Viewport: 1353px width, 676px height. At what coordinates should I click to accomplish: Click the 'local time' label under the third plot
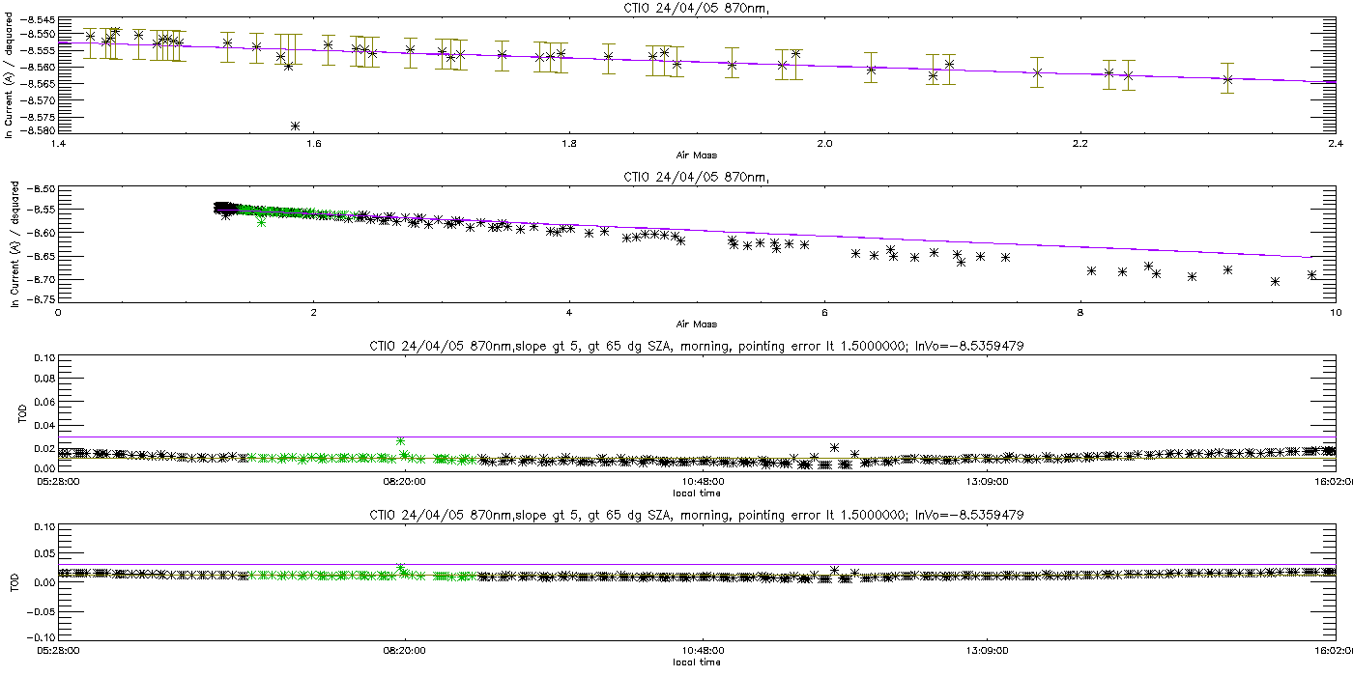pyautogui.click(x=696, y=493)
